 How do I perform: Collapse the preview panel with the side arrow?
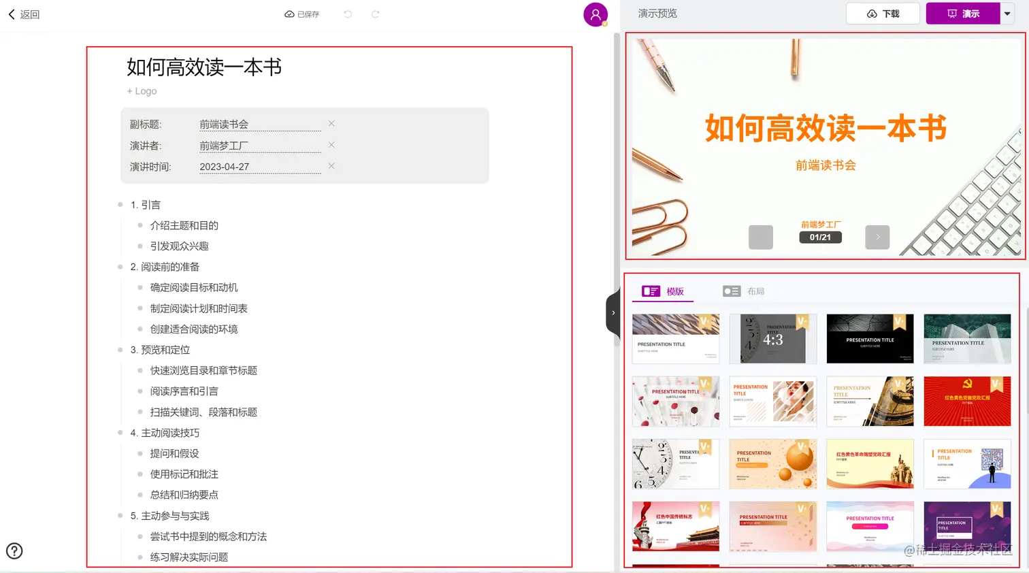[x=613, y=313]
